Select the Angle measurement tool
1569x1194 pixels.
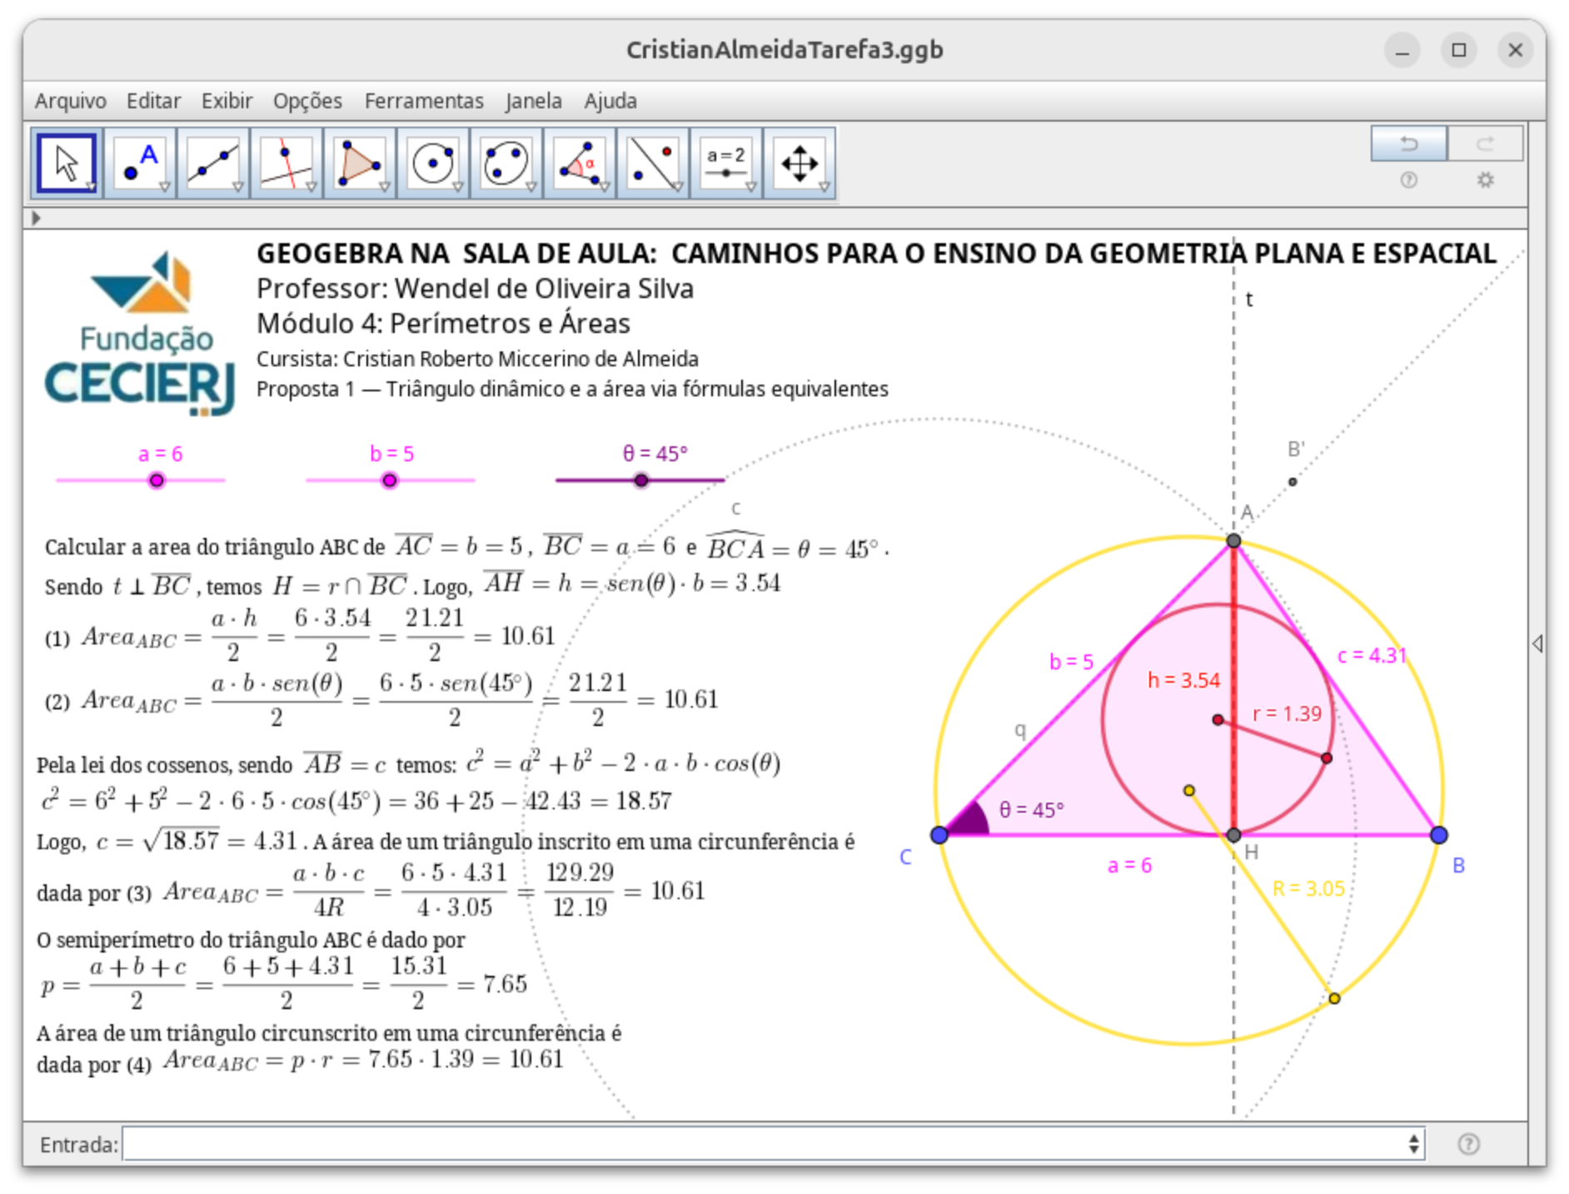580,163
